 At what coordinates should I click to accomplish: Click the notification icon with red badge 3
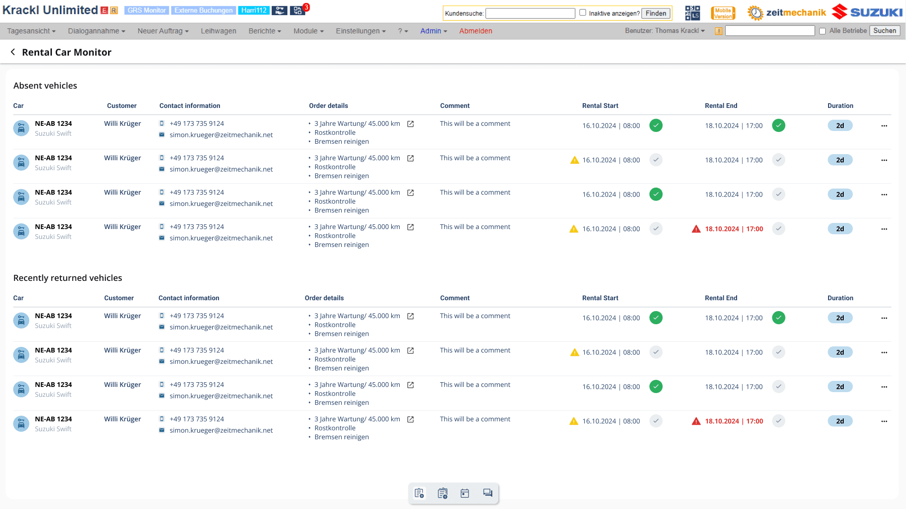298,10
